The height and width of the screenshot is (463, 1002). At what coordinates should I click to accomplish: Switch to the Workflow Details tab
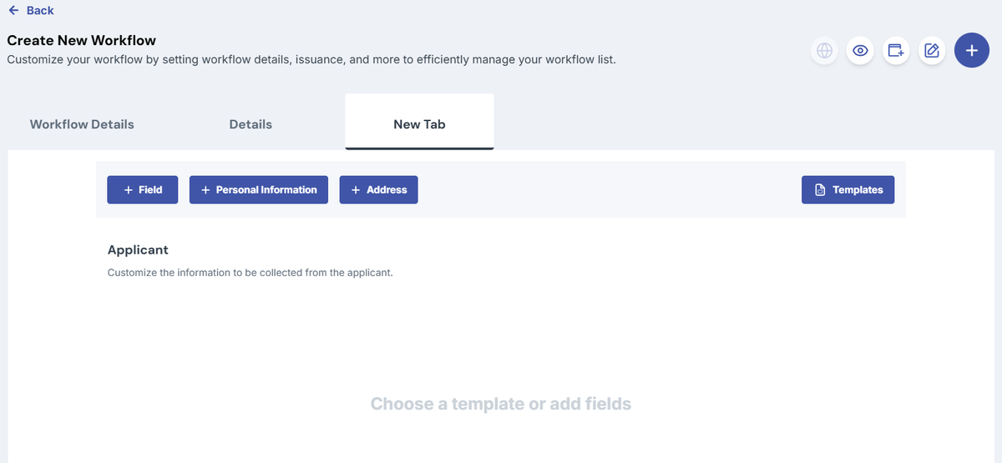click(x=82, y=124)
